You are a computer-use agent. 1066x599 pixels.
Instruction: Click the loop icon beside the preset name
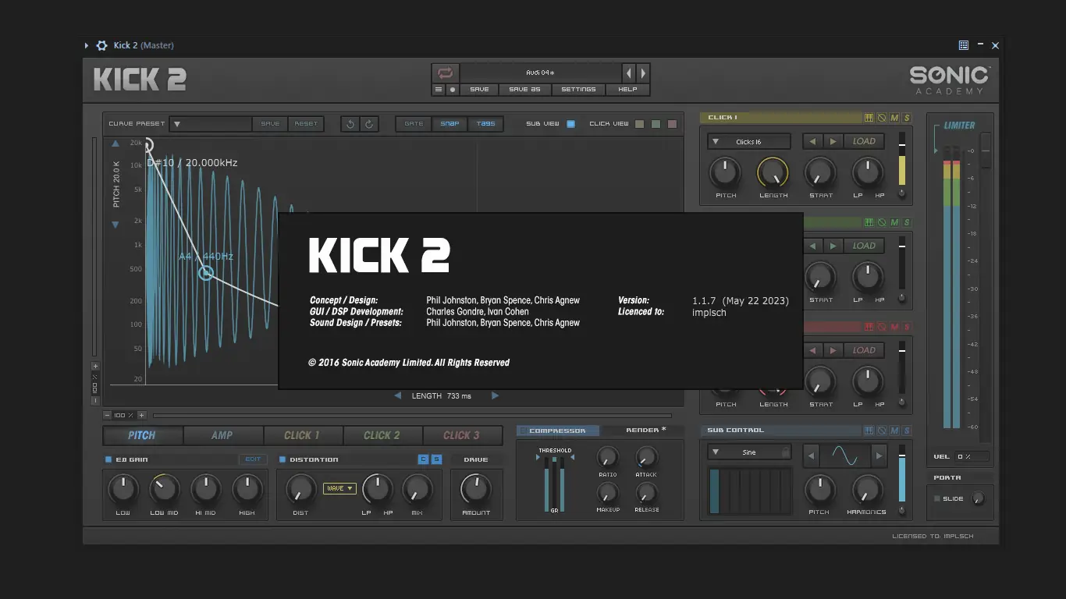click(x=445, y=73)
